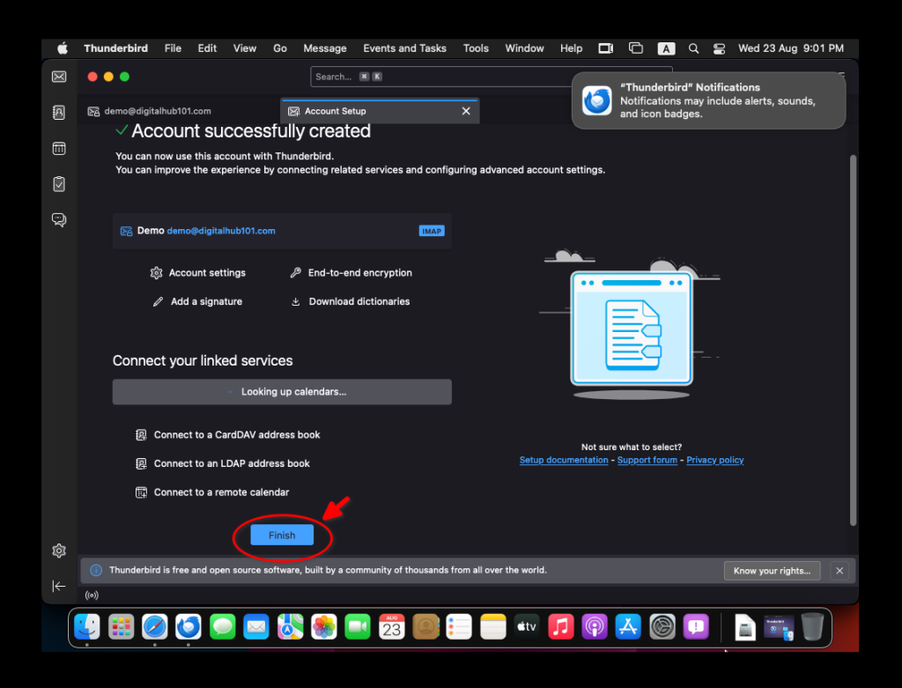This screenshot has width=902, height=688.
Task: Close the Account Setup tab
Action: pos(466,111)
